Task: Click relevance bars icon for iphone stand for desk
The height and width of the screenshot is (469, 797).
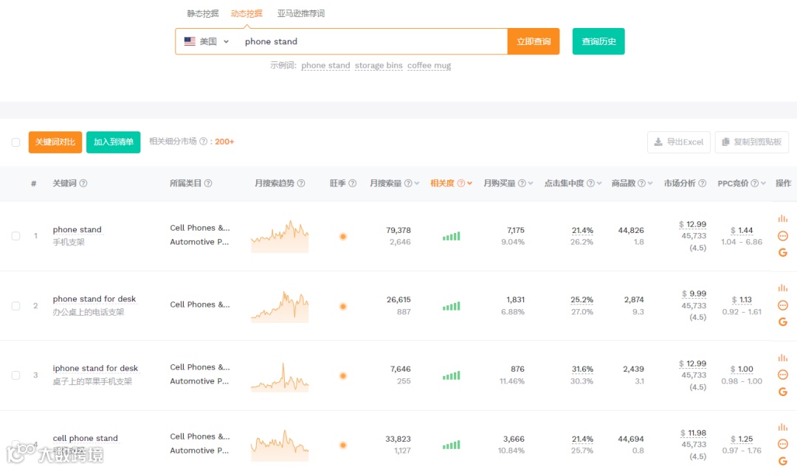Action: click(452, 375)
